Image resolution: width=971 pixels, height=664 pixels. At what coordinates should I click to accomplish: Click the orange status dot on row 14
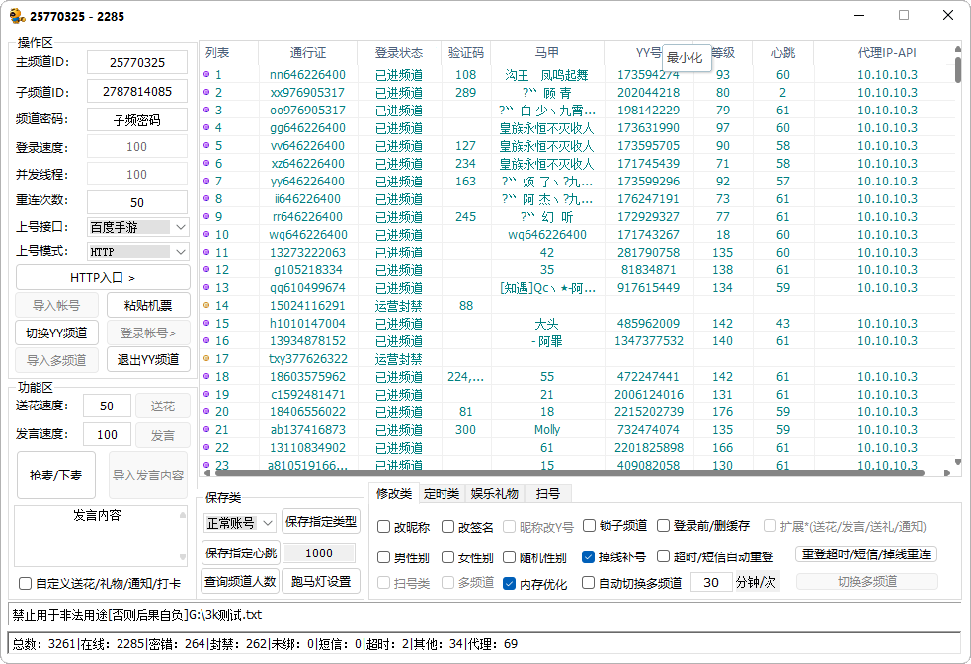[x=206, y=306]
